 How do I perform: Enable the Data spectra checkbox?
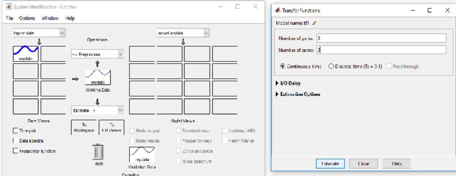15,141
